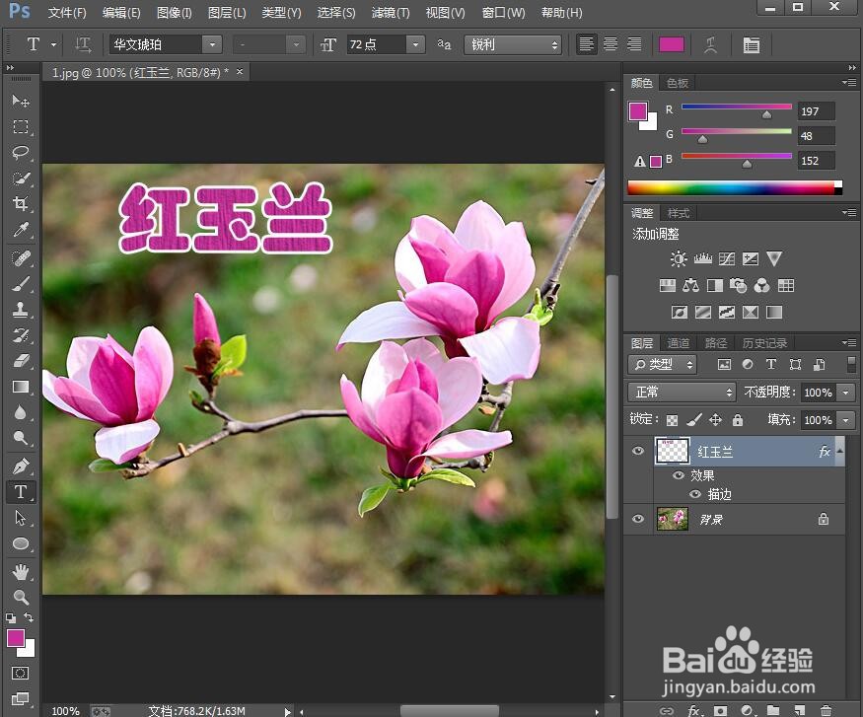The height and width of the screenshot is (717, 863).
Task: Open a Curves adjustment from the 调整 panel
Action: coord(726,258)
